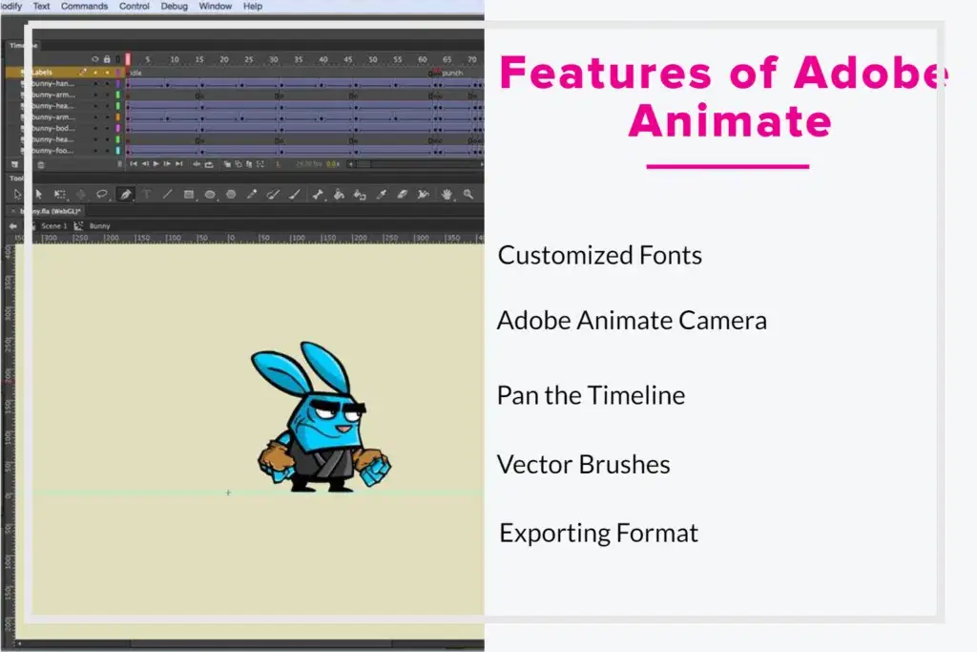Select the Rectangle tool

[x=189, y=194]
